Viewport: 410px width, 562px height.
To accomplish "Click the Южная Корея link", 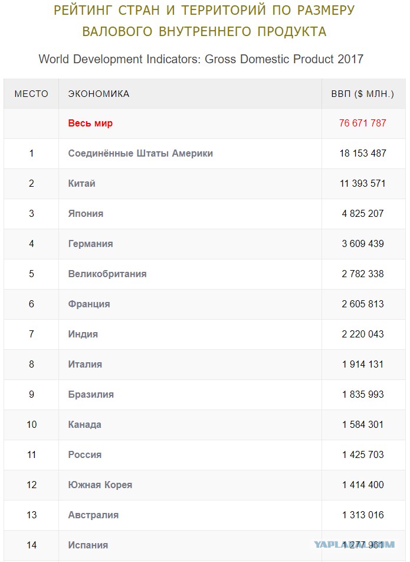I will [100, 485].
